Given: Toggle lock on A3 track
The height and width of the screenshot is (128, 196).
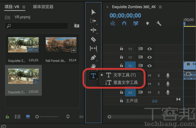Looking at the screenshot, I should point(122,92).
